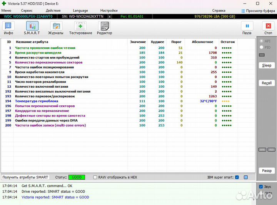Select the PIO radio button
This screenshot has height=205, width=277.
[262, 47]
